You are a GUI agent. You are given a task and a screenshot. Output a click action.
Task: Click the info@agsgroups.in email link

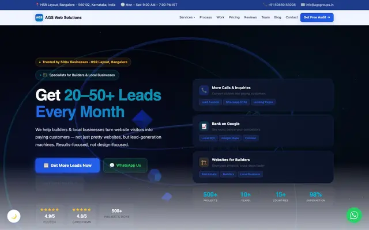click(x=319, y=5)
